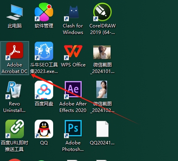Click the Adobe Acrobat DC icon

point(15,51)
